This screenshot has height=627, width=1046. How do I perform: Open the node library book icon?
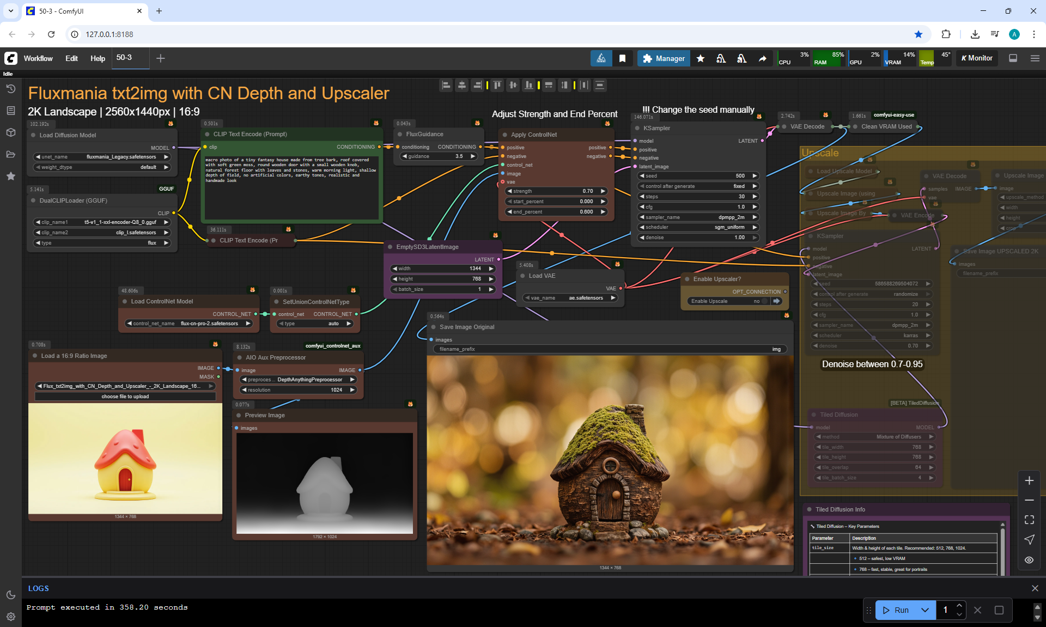pos(11,111)
